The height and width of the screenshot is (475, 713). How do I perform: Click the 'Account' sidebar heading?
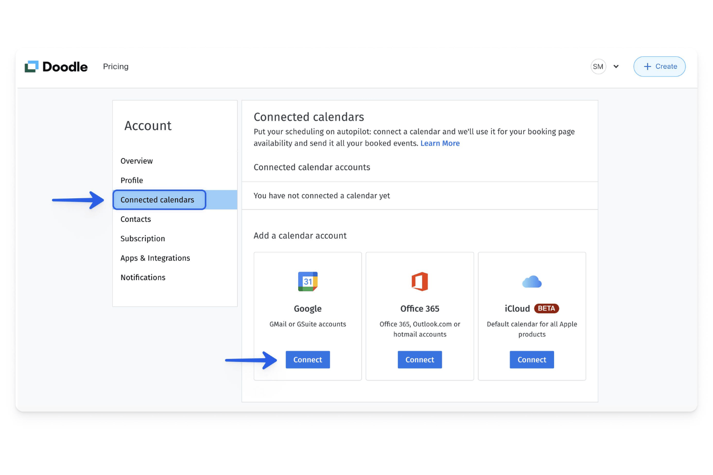(x=148, y=126)
